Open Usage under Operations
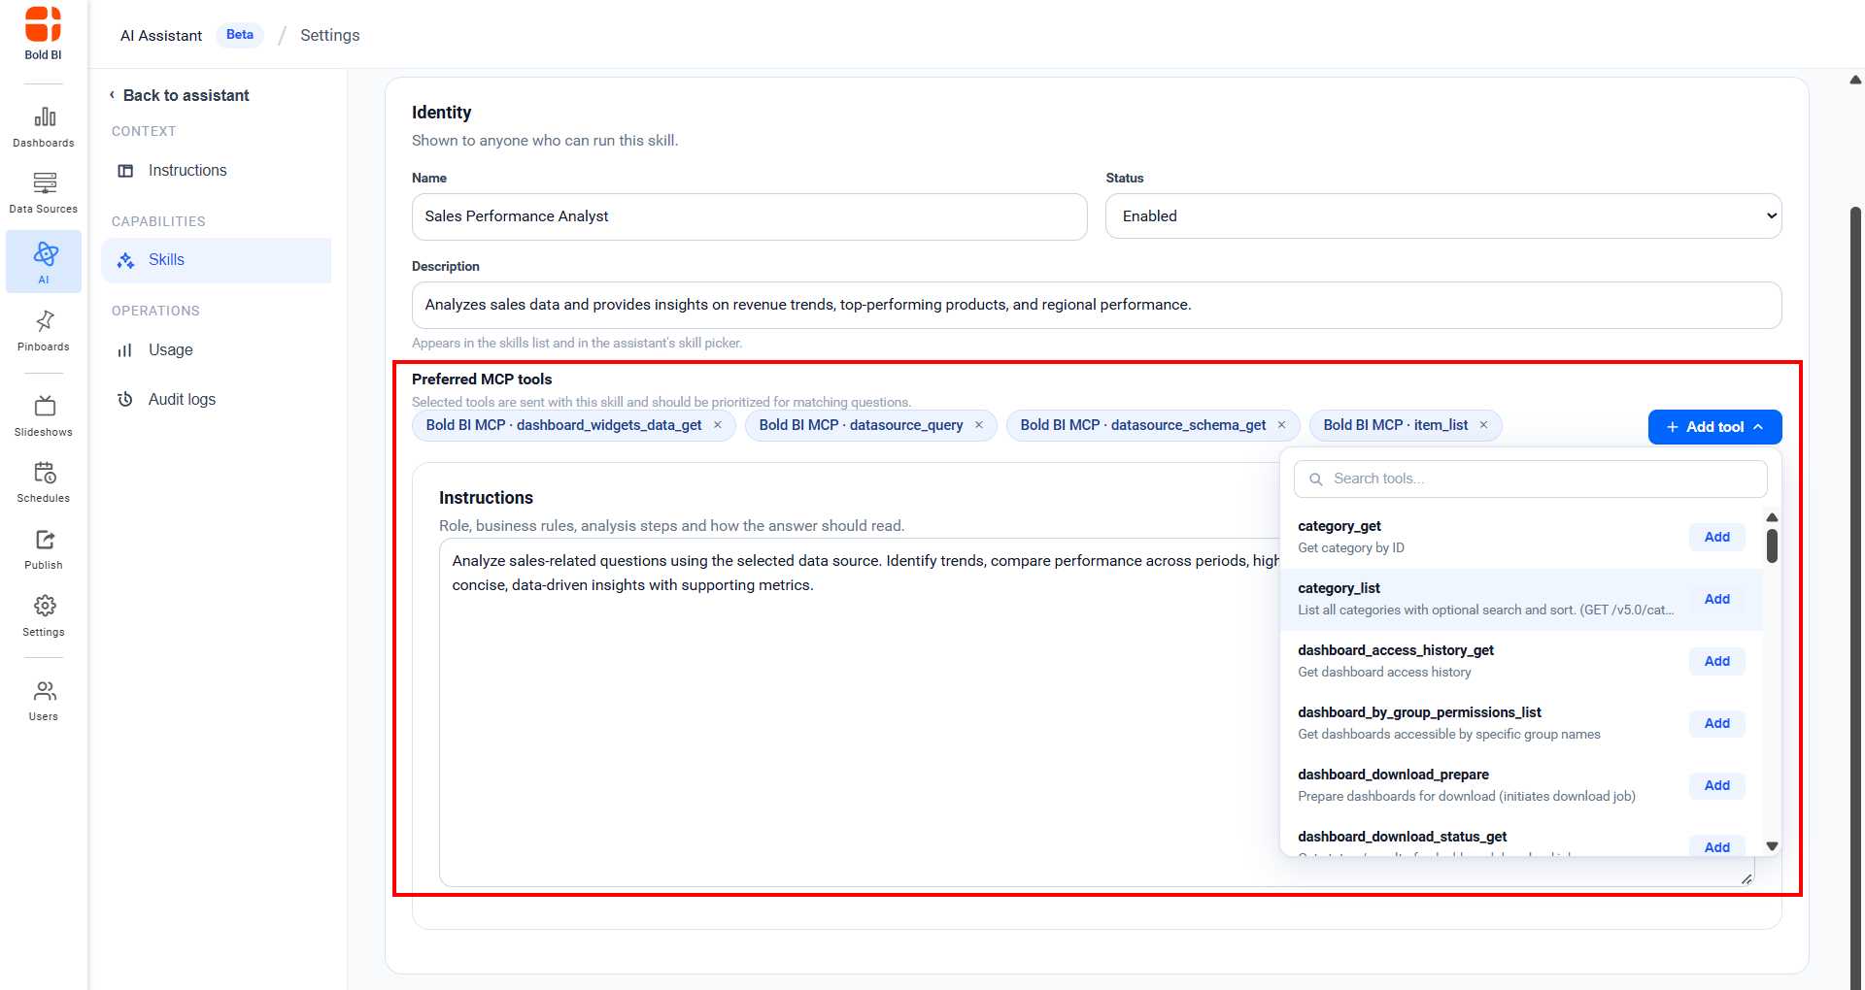This screenshot has width=1865, height=990. coord(216,350)
